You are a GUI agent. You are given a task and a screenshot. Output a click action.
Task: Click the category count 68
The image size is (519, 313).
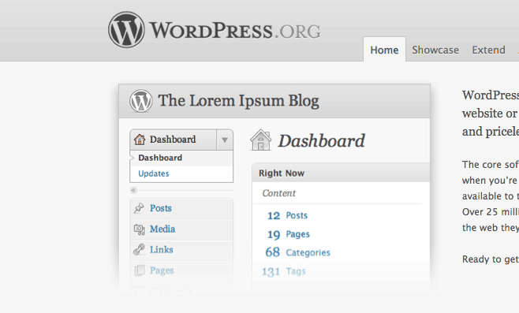click(x=273, y=252)
